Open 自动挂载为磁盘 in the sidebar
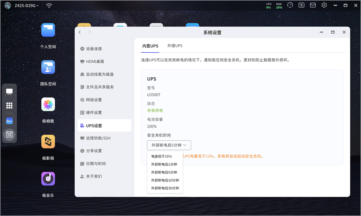361x216 pixels. [x=104, y=74]
